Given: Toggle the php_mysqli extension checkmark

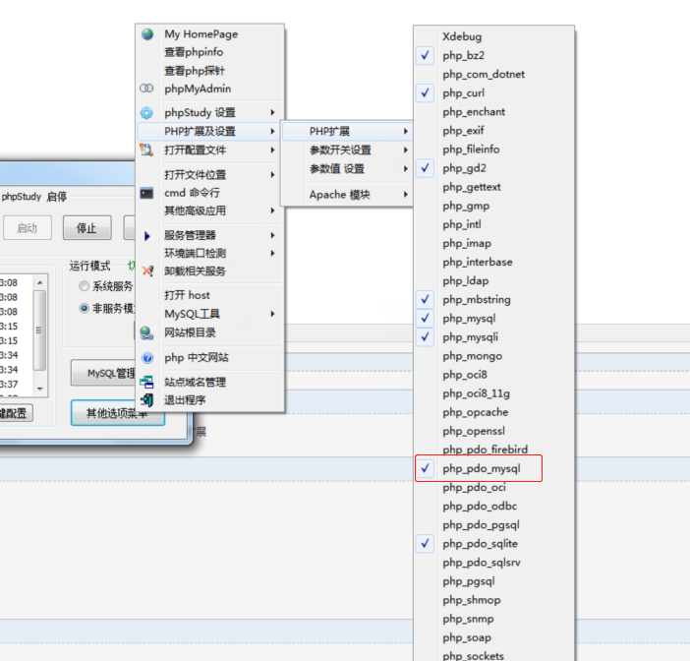Looking at the screenshot, I should [425, 337].
